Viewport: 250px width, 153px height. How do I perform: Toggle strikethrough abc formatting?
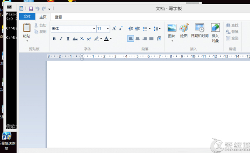tap(75, 39)
